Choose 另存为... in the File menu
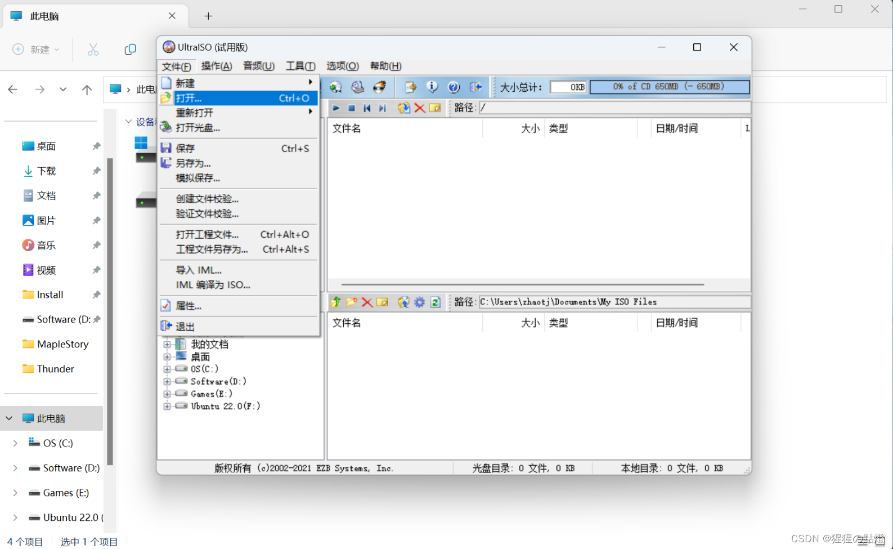Screen dimensions: 893x549 coord(239,163)
